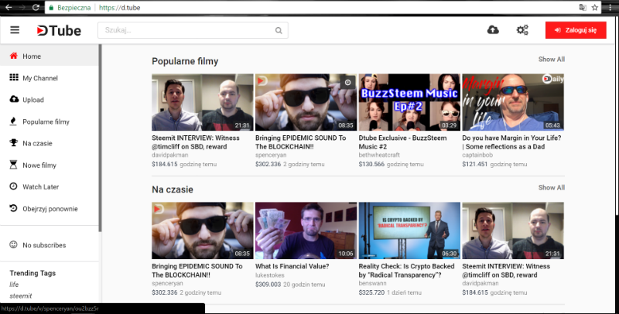Open the 08:35 sunglasses thumbnail in Na czasie

[203, 230]
